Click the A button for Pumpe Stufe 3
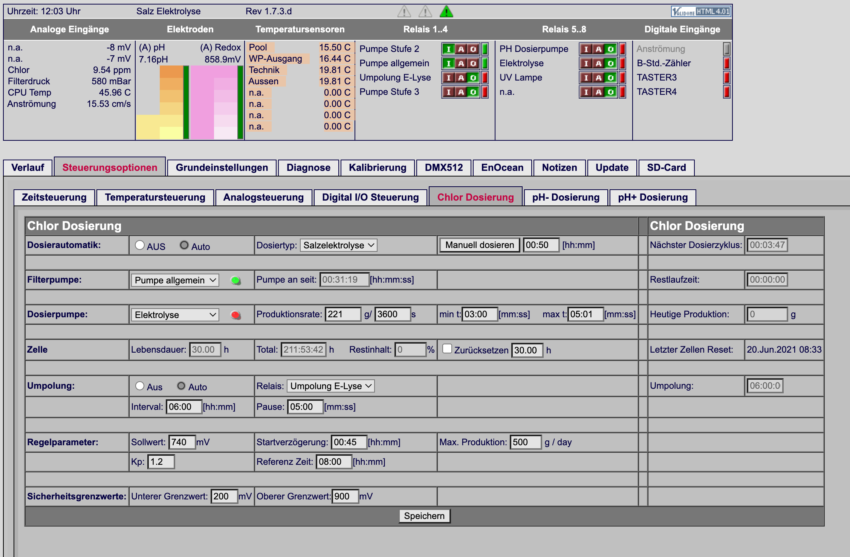The width and height of the screenshot is (850, 557). (461, 92)
